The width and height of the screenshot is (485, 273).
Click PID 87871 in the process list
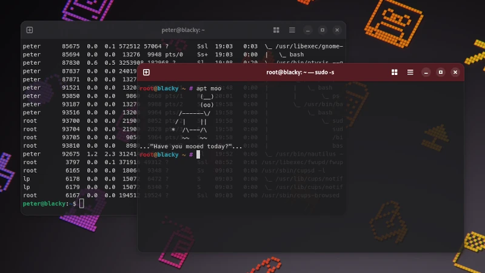coord(70,79)
